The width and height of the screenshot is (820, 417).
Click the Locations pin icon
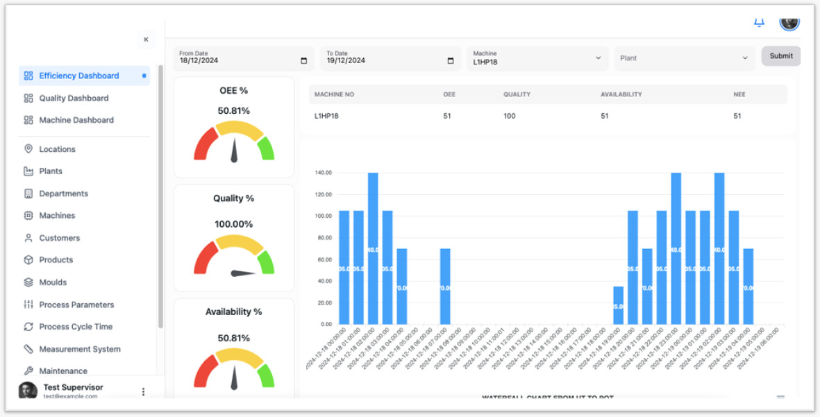(28, 149)
